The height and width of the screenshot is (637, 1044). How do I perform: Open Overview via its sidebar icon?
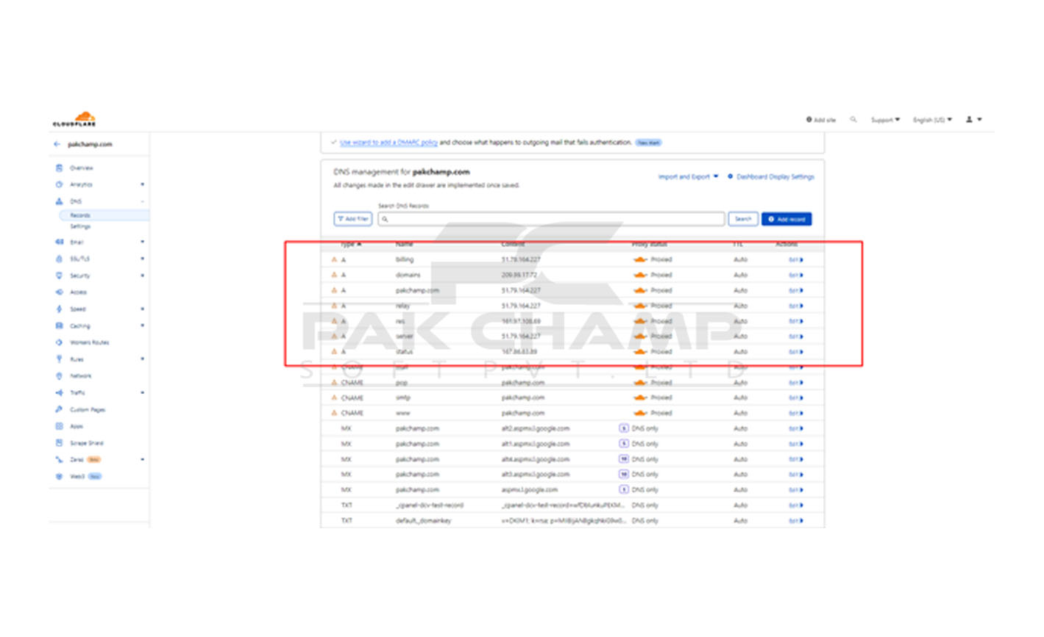point(59,168)
